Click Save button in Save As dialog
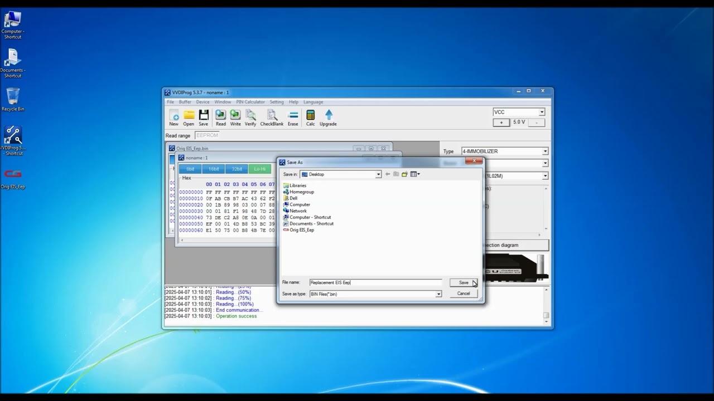Viewport: 714px width, 401px height. click(464, 282)
